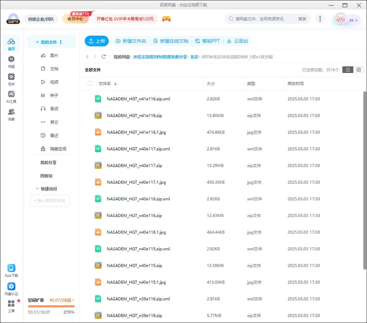Image resolution: width=367 pixels, height=323 pixels.
Task: Click the 上传 upload button
Action: pos(97,41)
